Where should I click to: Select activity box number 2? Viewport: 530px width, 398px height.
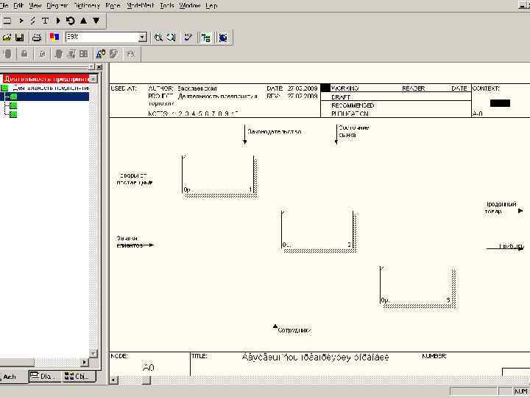pos(319,231)
